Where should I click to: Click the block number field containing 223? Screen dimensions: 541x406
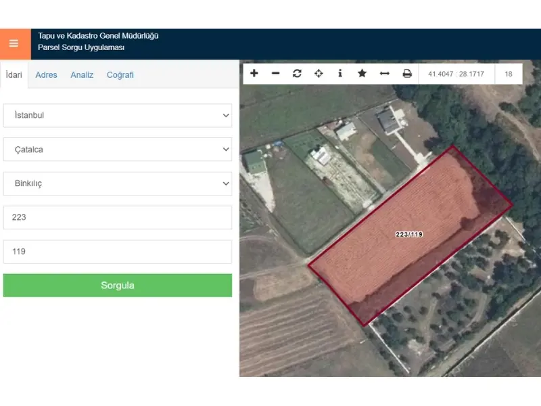[x=118, y=217]
